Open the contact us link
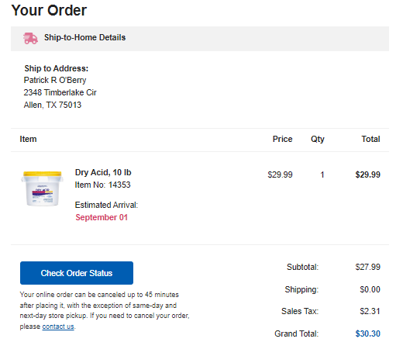This screenshot has height=356, width=403. 58,327
